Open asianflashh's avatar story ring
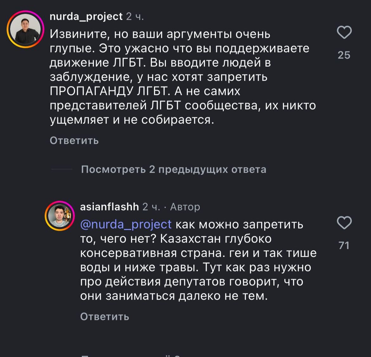This screenshot has width=371, height=357. (59, 215)
